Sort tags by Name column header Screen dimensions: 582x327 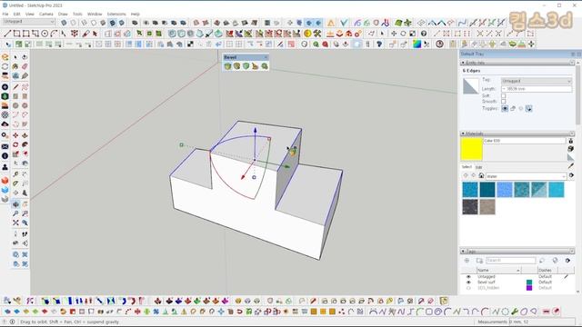click(498, 271)
